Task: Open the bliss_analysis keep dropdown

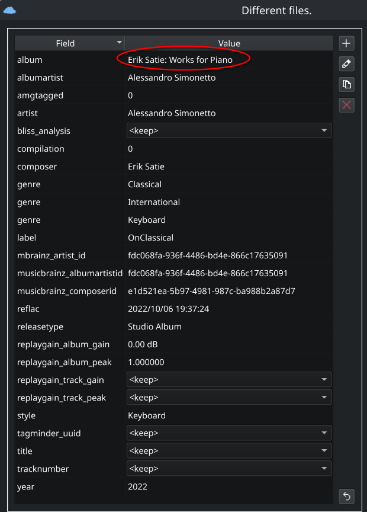Action: pyautogui.click(x=228, y=131)
